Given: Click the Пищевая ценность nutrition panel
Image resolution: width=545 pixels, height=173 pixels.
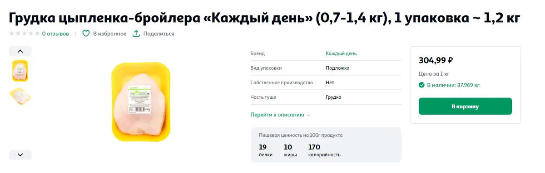Looking at the screenshot, I should [x=326, y=144].
